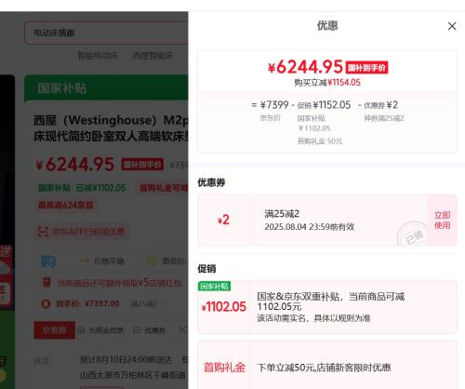Click the 国家补贴 green banner
Image resolution: width=465 pixels, height=389 pixels.
pyautogui.click(x=106, y=88)
